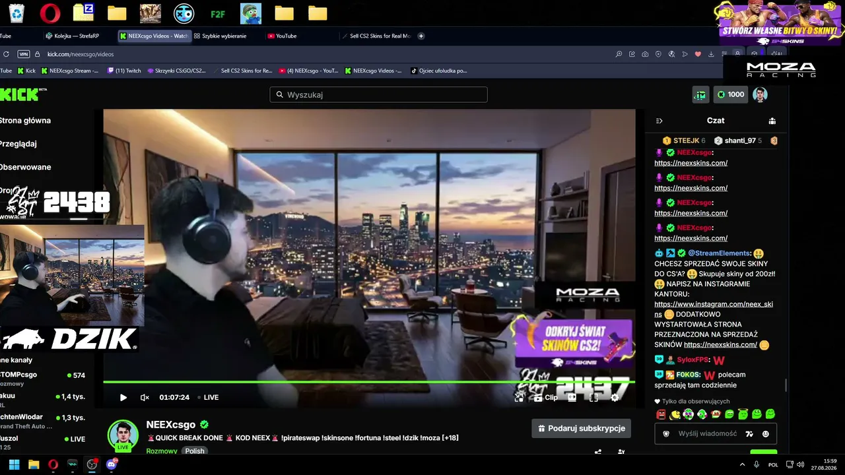
Task: Focus the Wyszukaj search field
Action: [378, 95]
